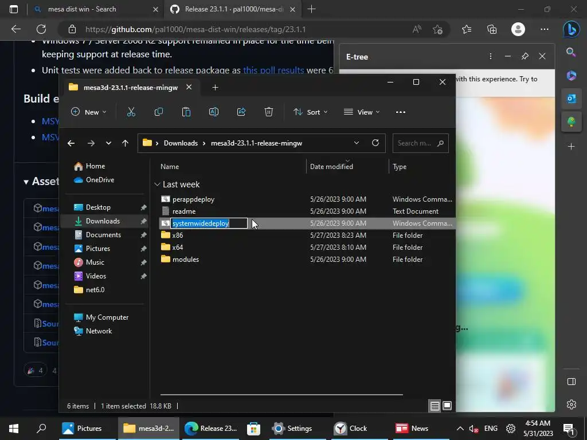Click the Cut scissors icon in File Explorer
The image size is (587, 440).
pos(131,112)
